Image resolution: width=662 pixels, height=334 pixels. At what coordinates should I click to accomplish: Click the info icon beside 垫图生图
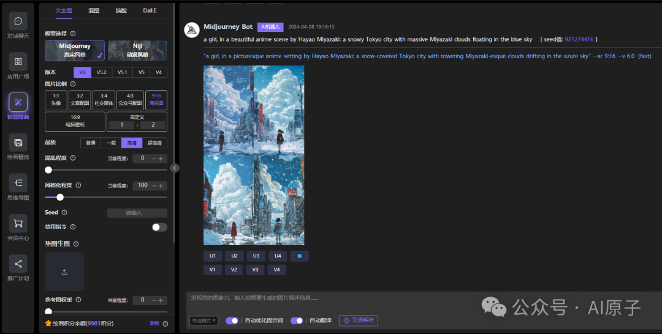[76, 244]
